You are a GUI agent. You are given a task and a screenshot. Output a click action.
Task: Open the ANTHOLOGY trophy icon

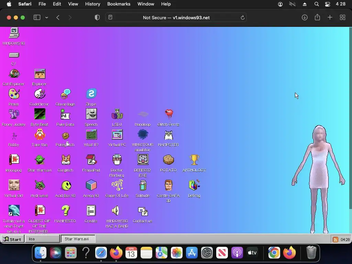(x=195, y=160)
